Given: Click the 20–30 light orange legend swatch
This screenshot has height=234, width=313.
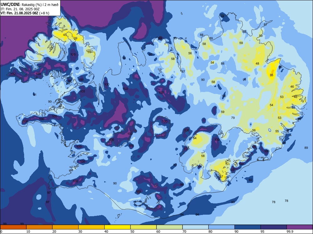Looking at the screenshot, I should [65, 227].
